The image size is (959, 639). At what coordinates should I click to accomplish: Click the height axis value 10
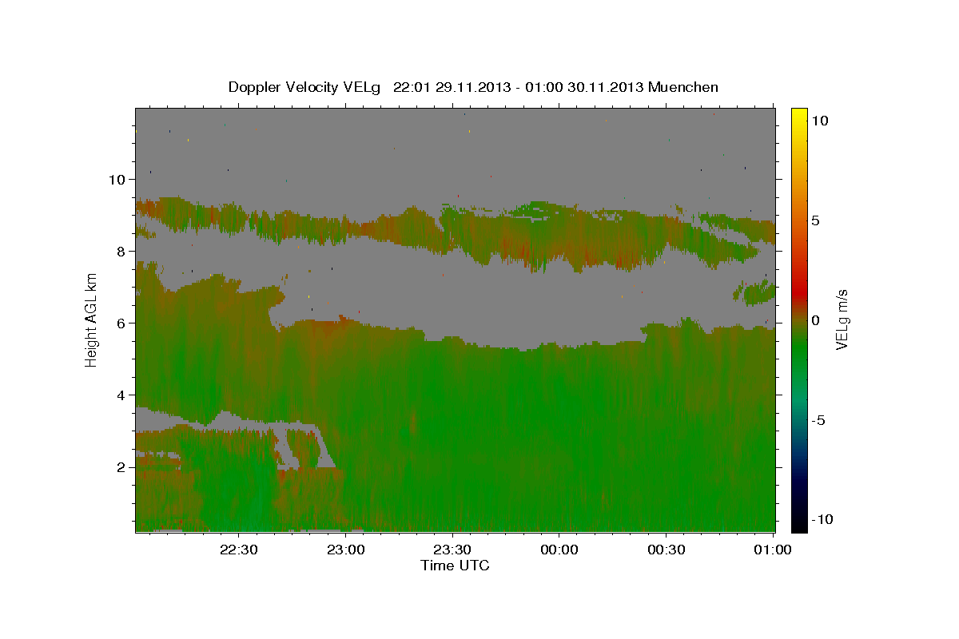point(118,179)
